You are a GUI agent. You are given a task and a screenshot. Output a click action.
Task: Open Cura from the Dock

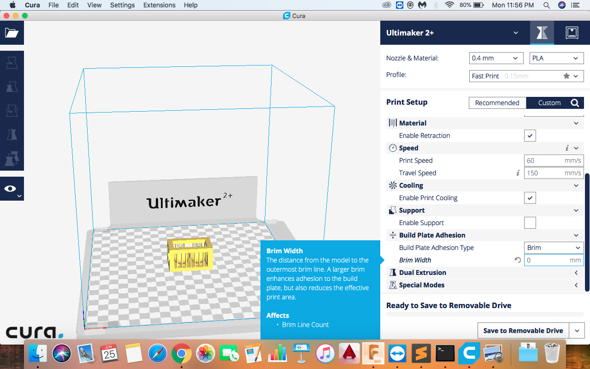point(469,354)
